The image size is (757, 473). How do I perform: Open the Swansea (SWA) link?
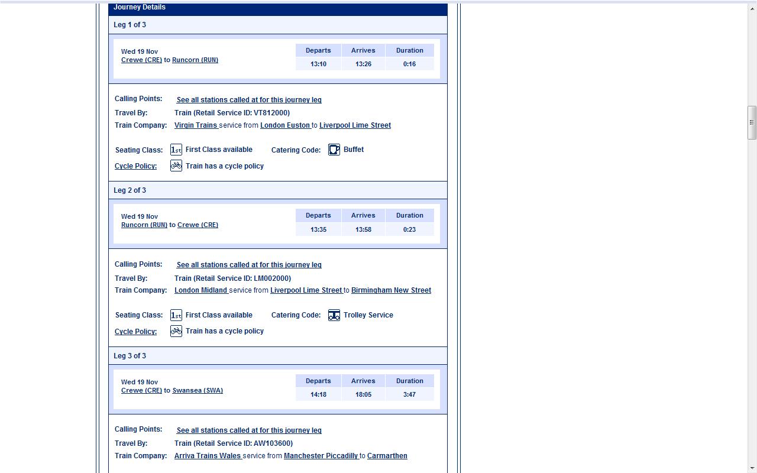198,390
